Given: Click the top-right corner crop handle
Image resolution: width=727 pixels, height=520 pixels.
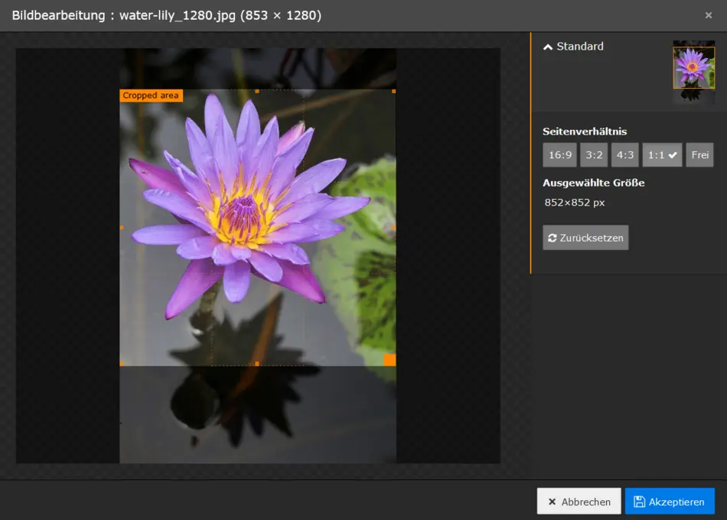Looking at the screenshot, I should pos(393,91).
